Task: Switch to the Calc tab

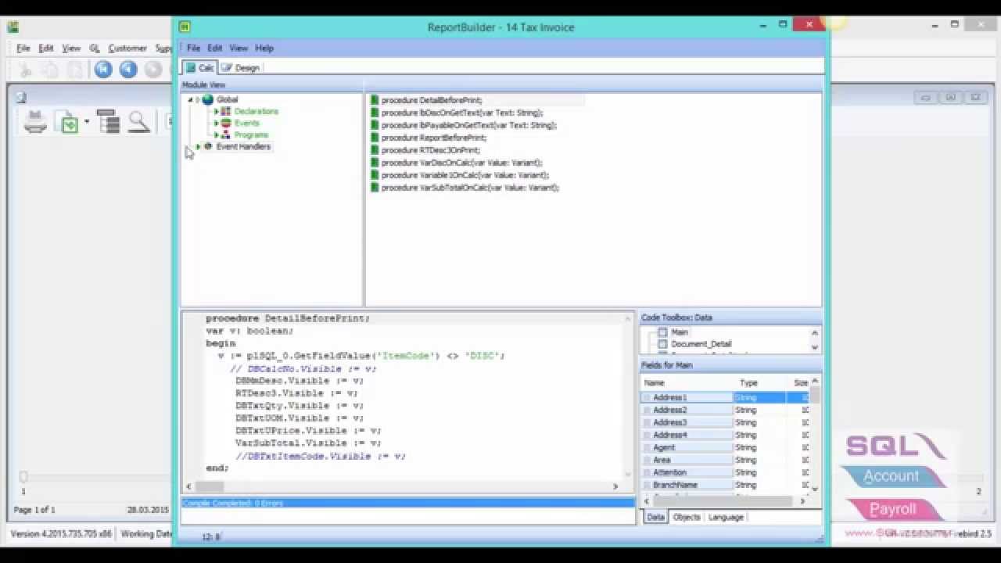Action: 199,68
